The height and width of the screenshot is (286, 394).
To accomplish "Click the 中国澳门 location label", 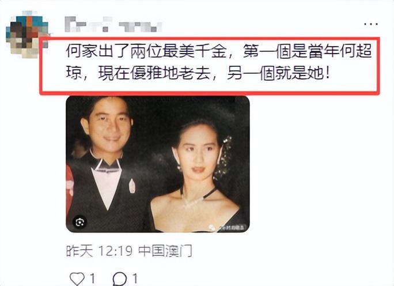I will coord(165,251).
